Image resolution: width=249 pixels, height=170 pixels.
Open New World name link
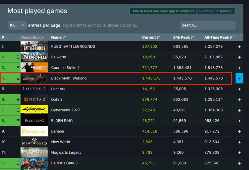pos(60,142)
